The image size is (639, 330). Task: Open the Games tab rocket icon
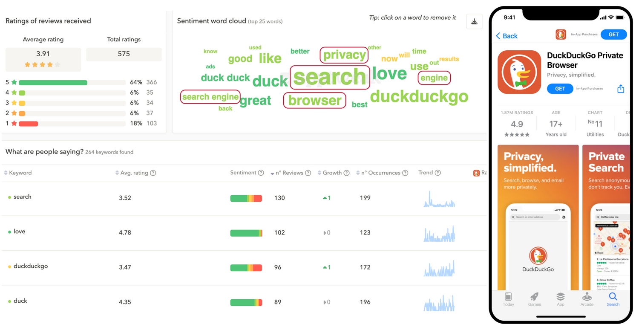coord(534,297)
